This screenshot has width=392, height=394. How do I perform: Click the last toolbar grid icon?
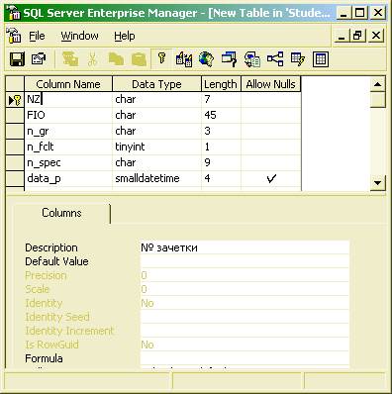pyautogui.click(x=321, y=59)
